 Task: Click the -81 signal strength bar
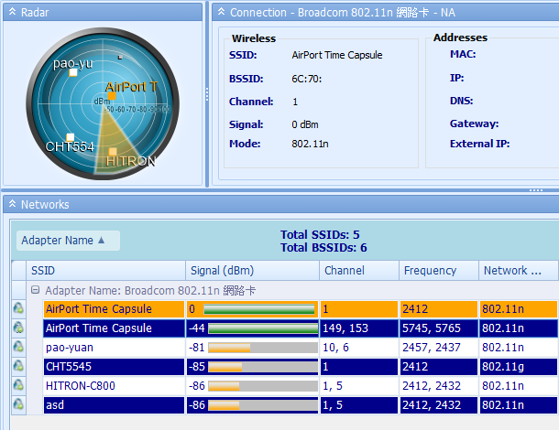(x=263, y=348)
